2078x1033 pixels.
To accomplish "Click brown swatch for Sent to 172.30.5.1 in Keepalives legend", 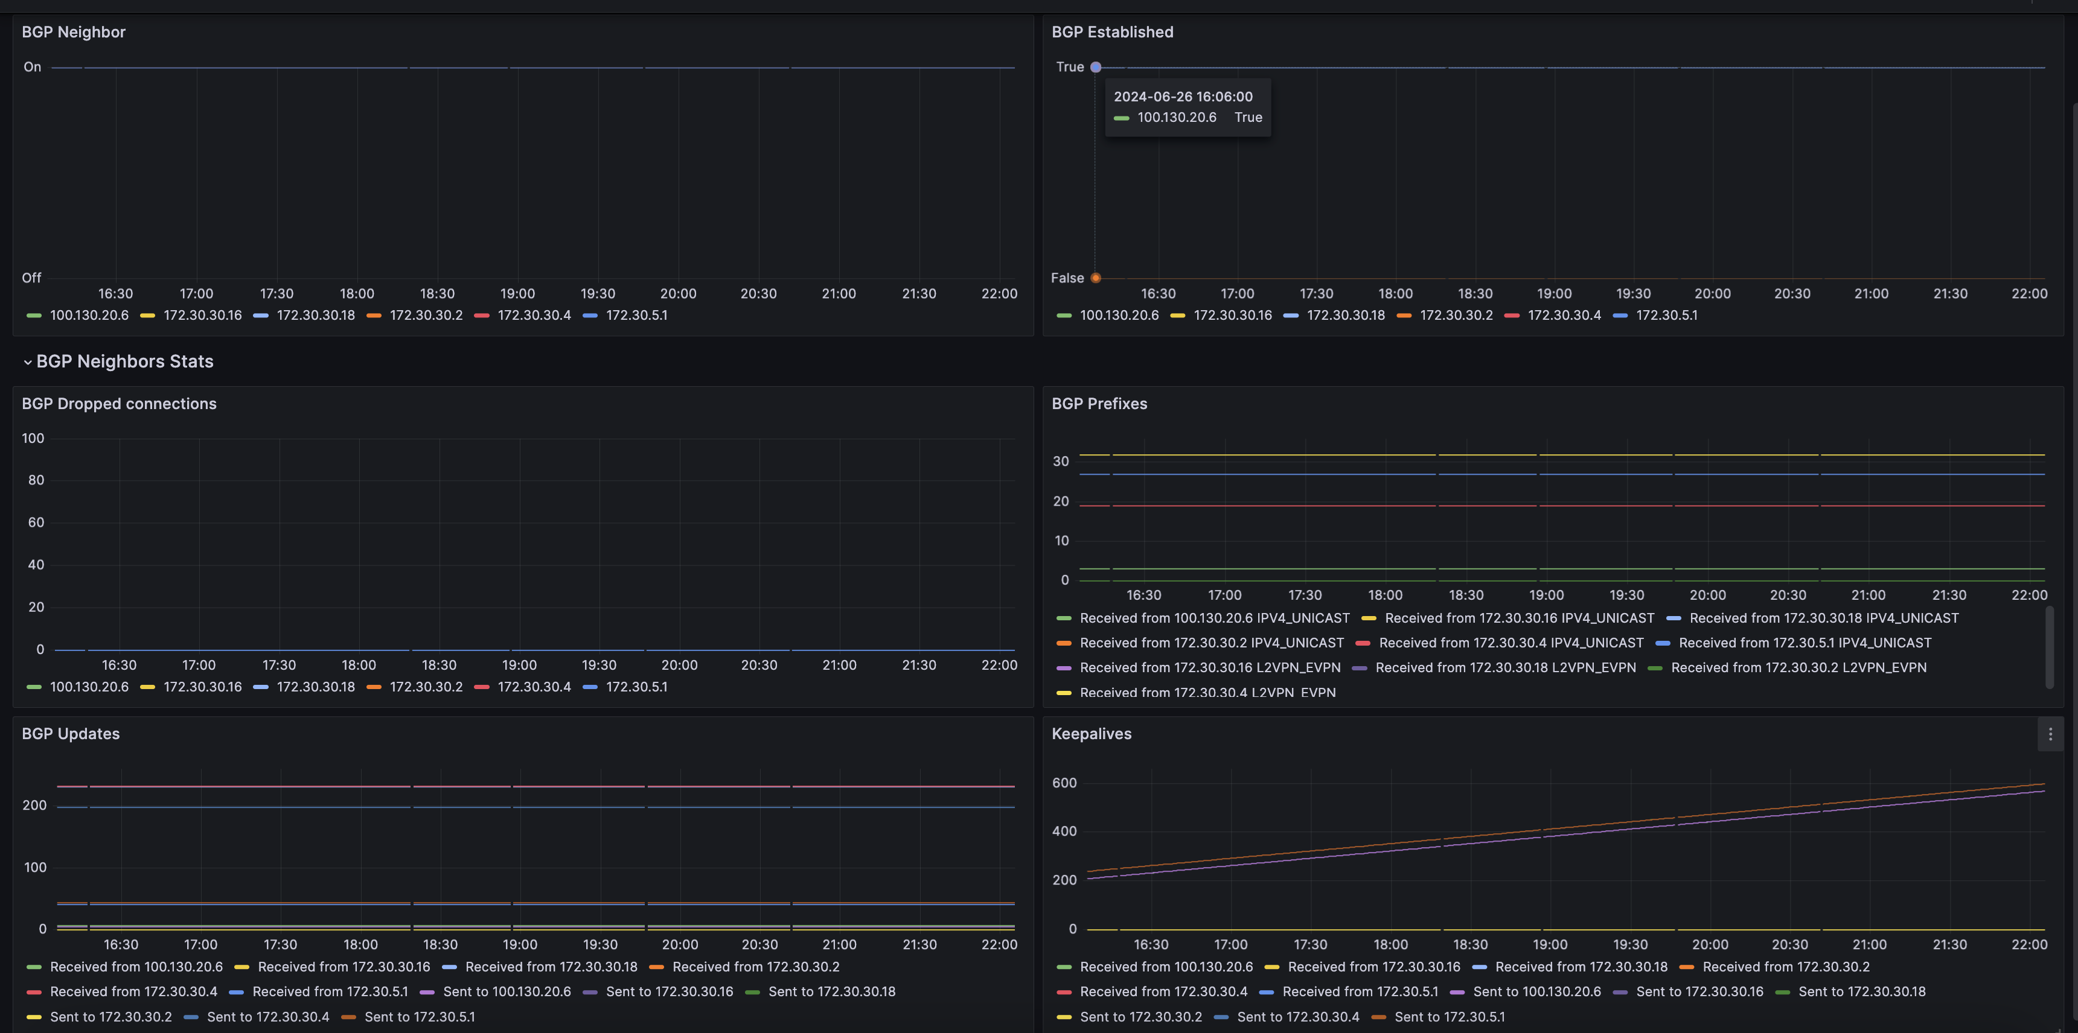I will click(x=1379, y=1017).
